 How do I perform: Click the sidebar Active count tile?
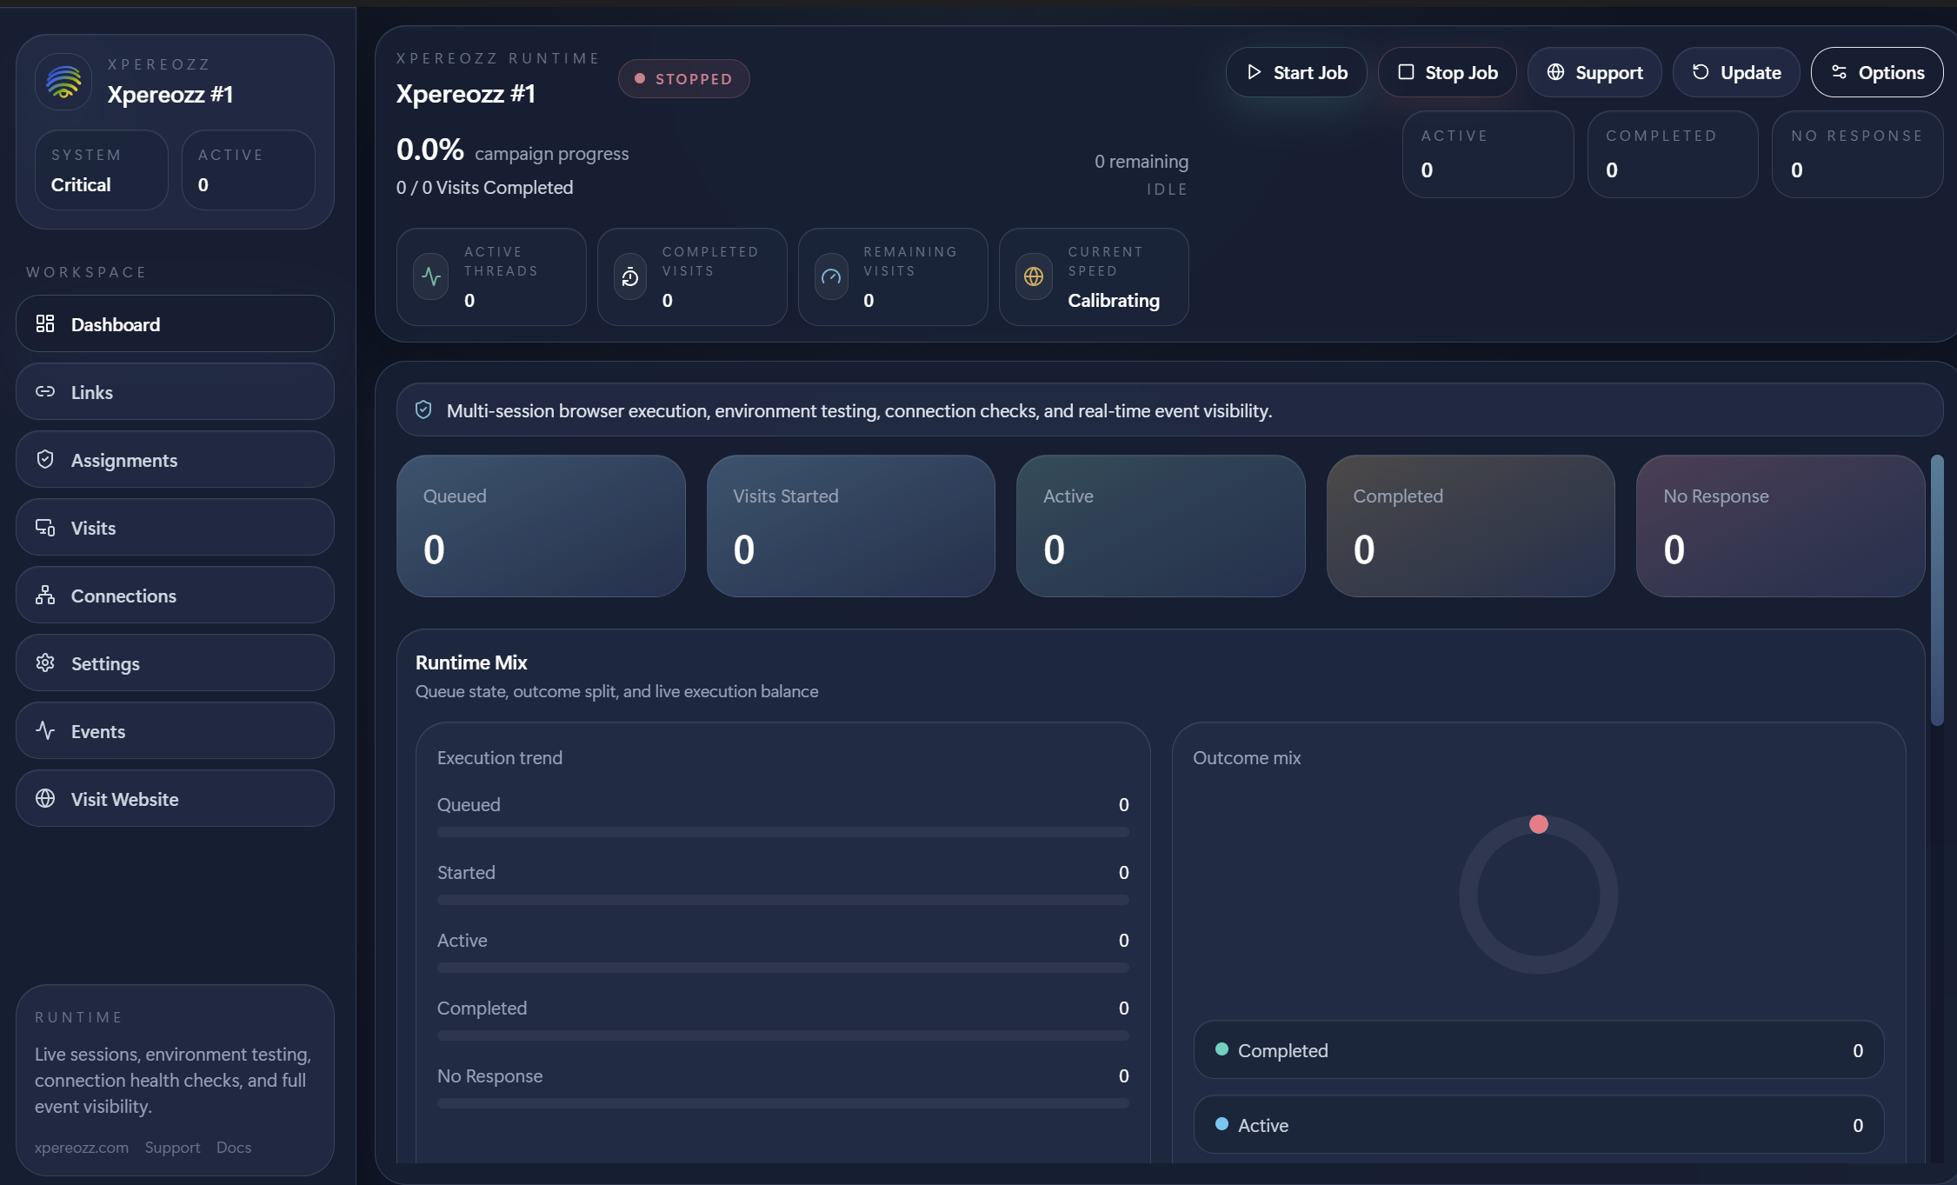tap(249, 170)
